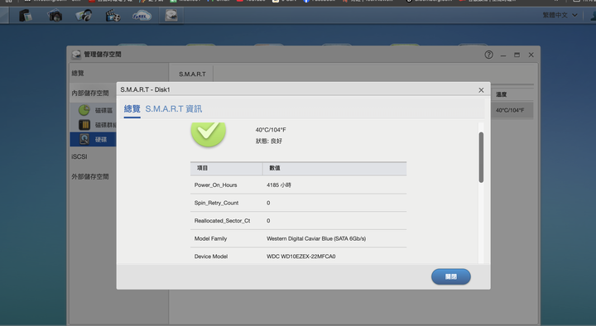Switch to the S.M.A.R.T 資訊 tab

pyautogui.click(x=174, y=109)
